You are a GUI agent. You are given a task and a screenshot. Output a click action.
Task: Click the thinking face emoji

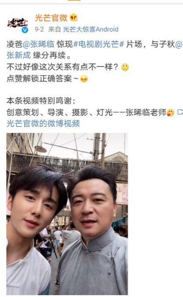click(x=125, y=67)
